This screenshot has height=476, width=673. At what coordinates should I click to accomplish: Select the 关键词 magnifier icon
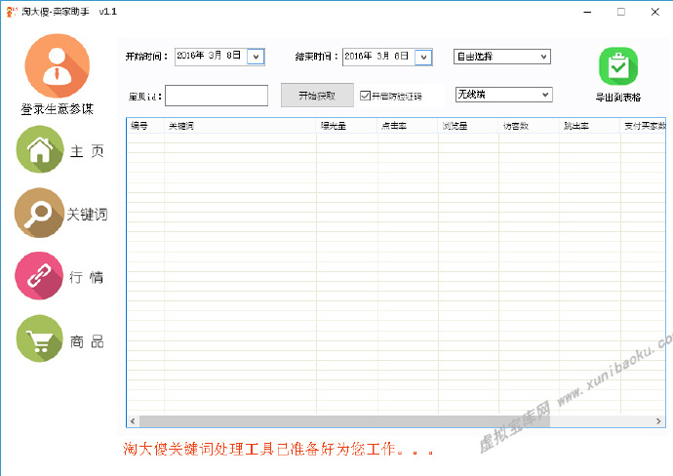(x=39, y=213)
